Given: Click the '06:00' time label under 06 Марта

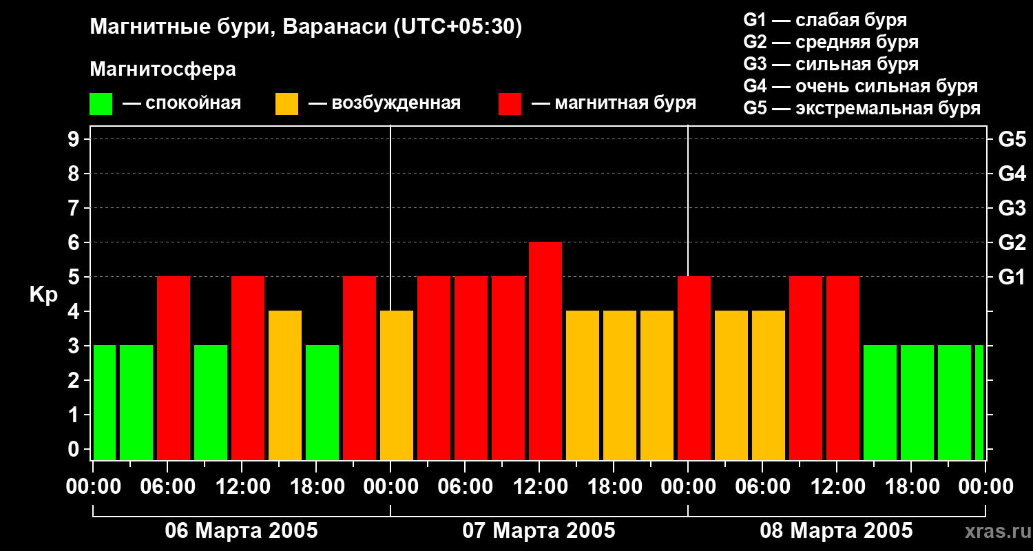Looking at the screenshot, I should (x=167, y=487).
